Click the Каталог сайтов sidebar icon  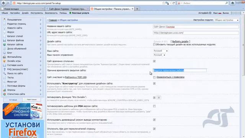4,44
